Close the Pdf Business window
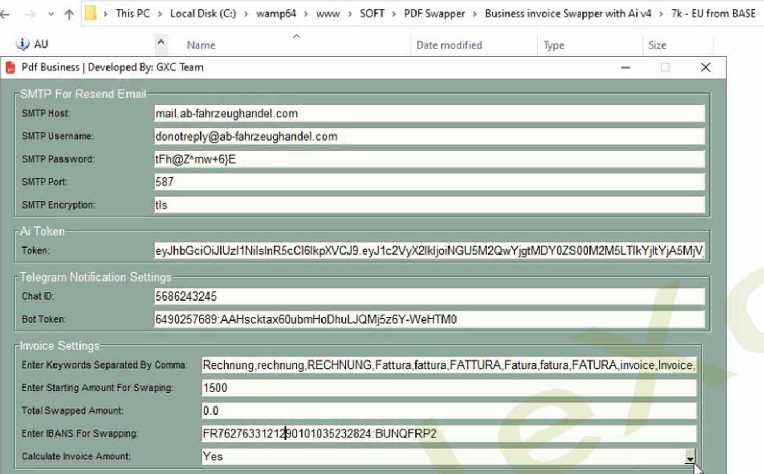Screen dimensions: 764x474 point(705,68)
